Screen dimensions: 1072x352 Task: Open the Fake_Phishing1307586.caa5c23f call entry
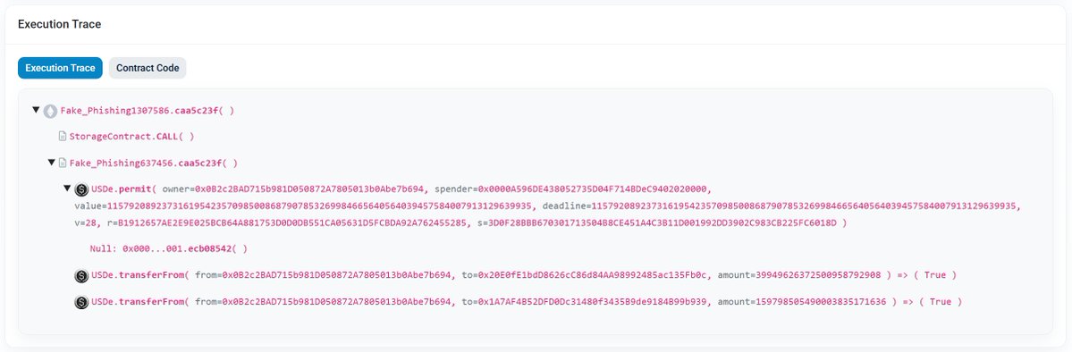coord(147,111)
